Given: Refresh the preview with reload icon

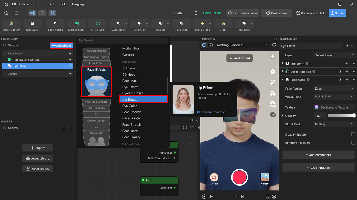Looking at the screenshot, I should pyautogui.click(x=274, y=45).
